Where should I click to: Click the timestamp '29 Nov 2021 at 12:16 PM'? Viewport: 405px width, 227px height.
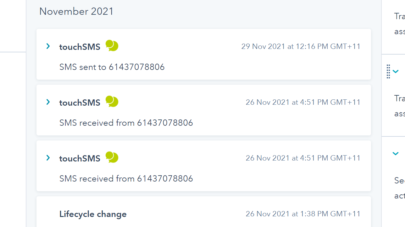point(301,46)
